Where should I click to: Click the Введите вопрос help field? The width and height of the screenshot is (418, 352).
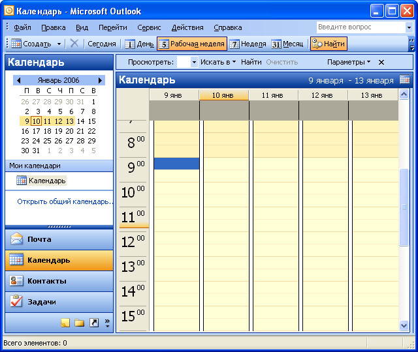tap(361, 27)
